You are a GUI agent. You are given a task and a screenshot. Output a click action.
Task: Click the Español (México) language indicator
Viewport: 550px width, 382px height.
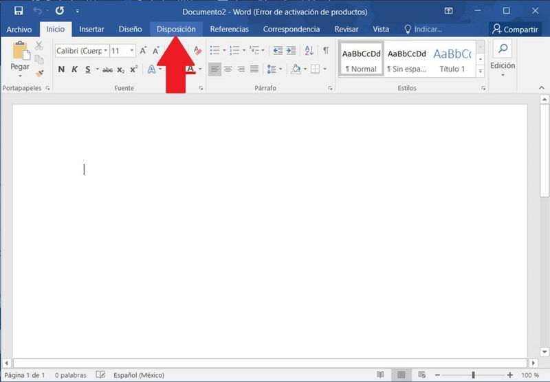click(139, 375)
